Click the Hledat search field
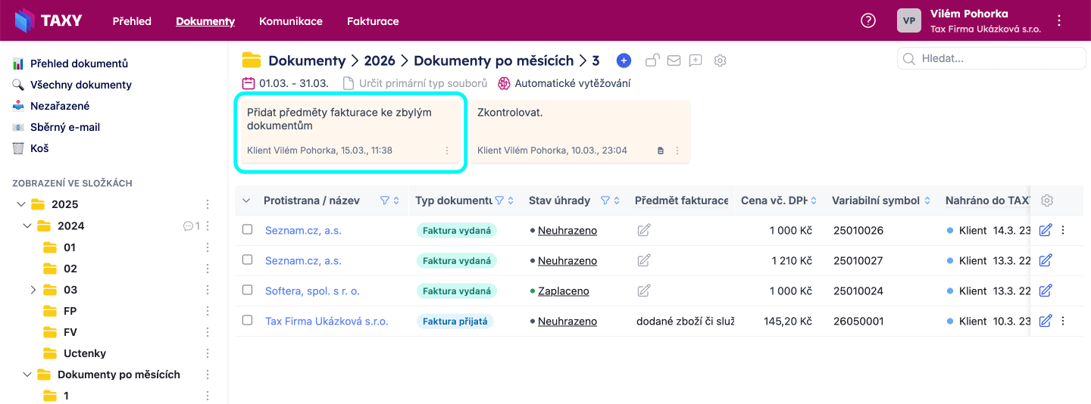This screenshot has height=404, width=1091. click(992, 58)
